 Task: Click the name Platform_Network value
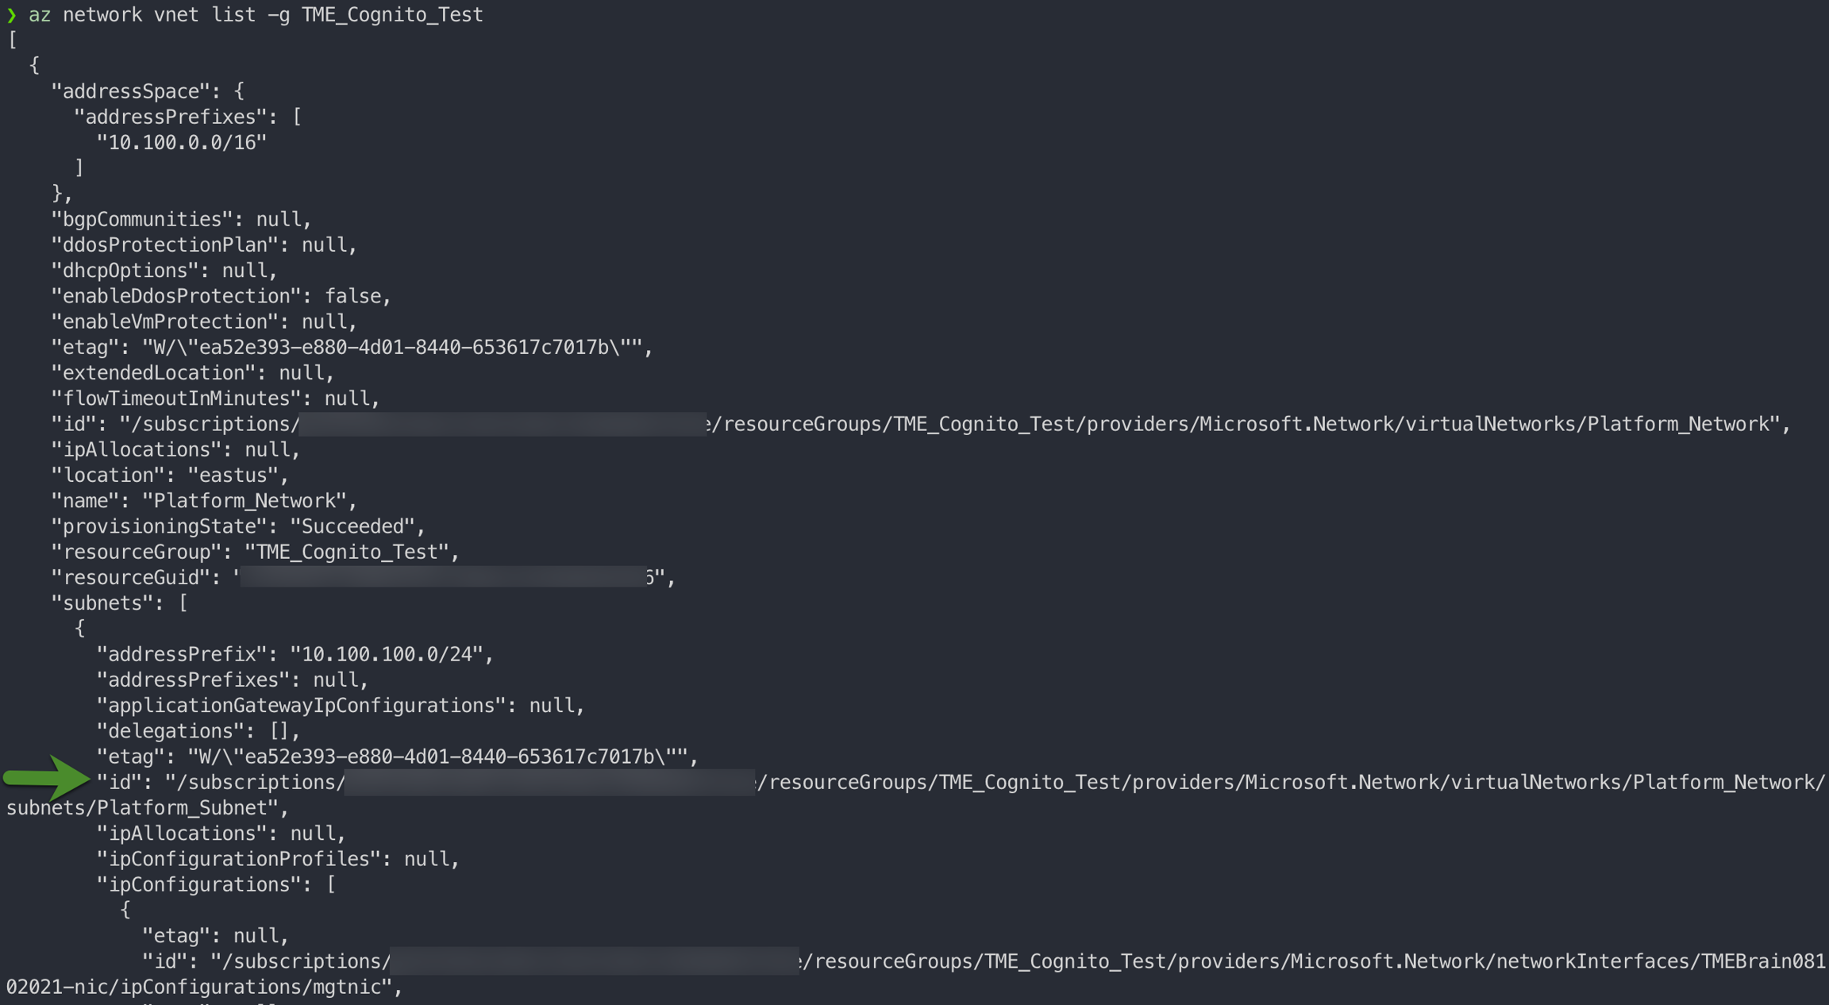[244, 501]
